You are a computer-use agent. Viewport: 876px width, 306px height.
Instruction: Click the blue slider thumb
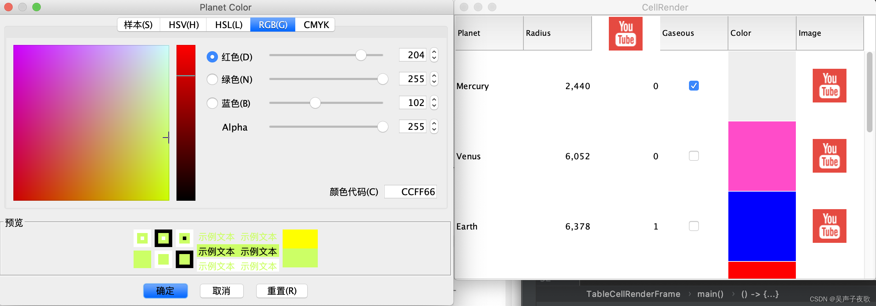click(315, 103)
